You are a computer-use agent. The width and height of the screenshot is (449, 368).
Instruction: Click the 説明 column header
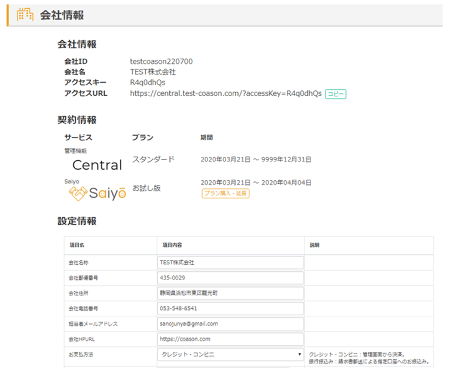click(314, 245)
